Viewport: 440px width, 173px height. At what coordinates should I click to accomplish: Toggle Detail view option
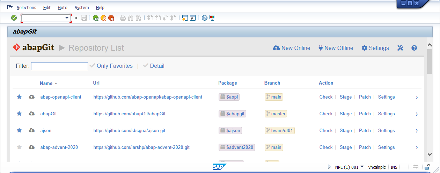pos(153,66)
